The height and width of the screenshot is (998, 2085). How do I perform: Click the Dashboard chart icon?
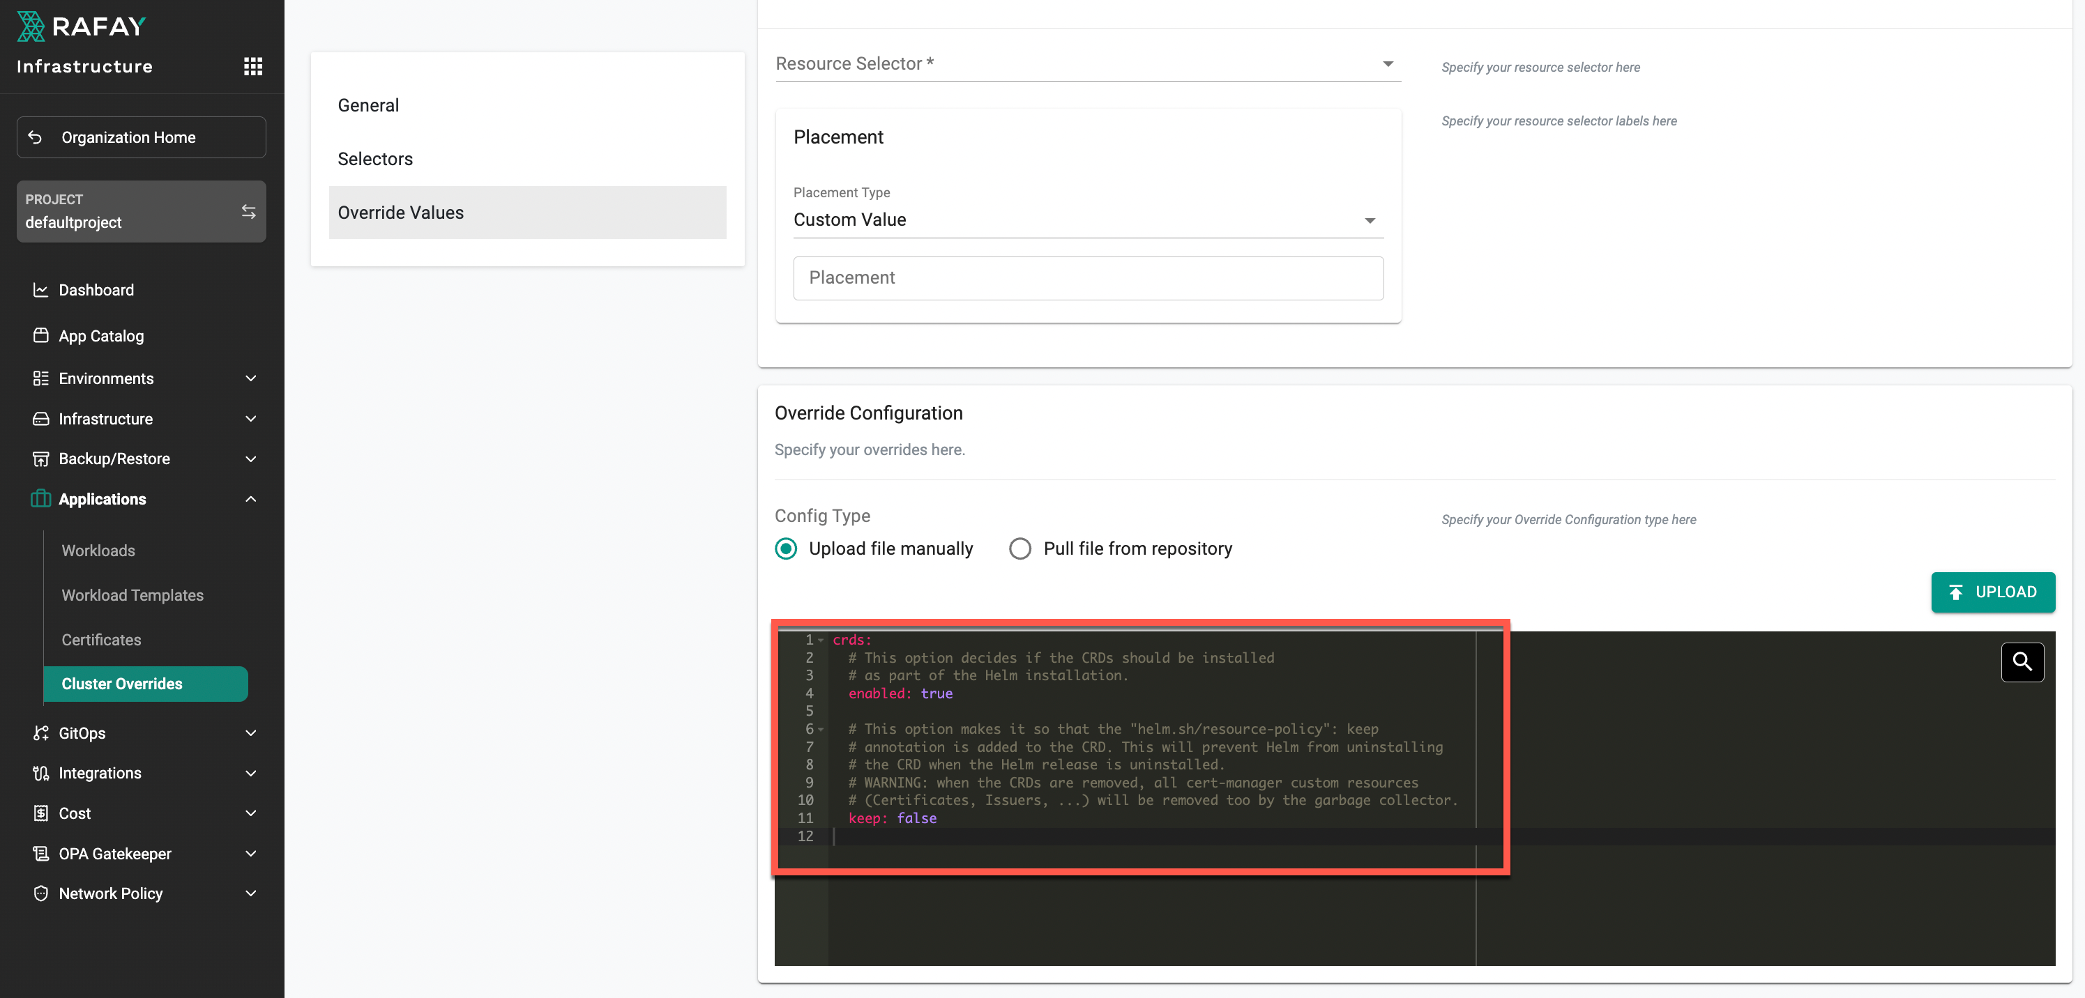(40, 289)
